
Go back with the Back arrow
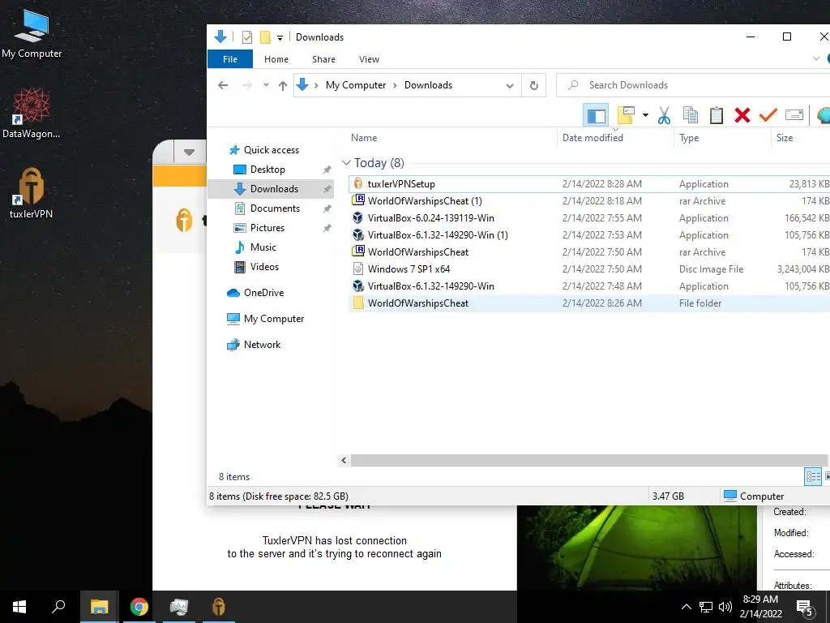(223, 85)
